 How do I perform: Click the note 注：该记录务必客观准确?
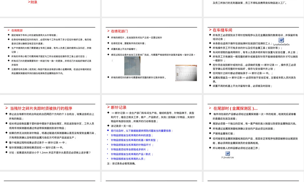tap(122, 163)
